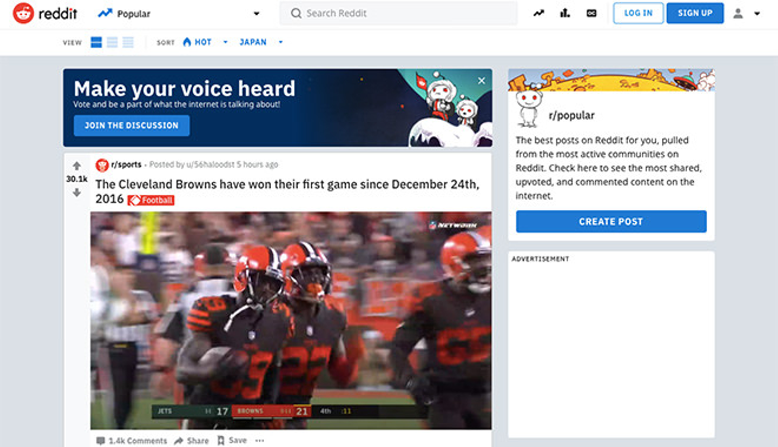Upvote the Cleveland Browns post

coord(77,166)
